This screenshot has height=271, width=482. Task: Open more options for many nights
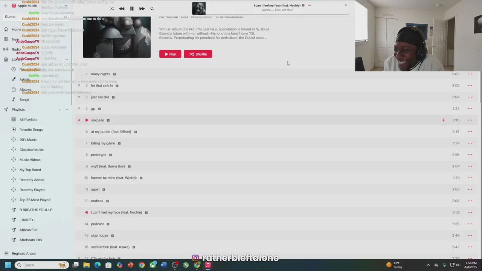tap(470, 74)
